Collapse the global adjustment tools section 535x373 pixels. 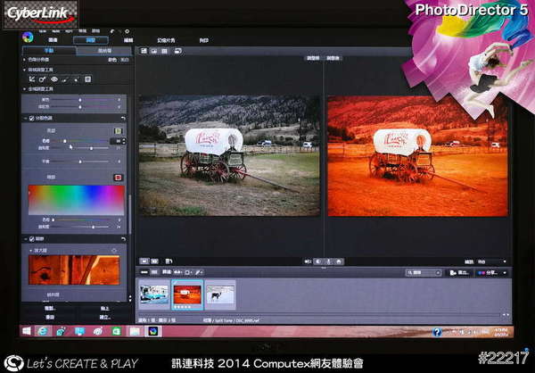pos(24,89)
